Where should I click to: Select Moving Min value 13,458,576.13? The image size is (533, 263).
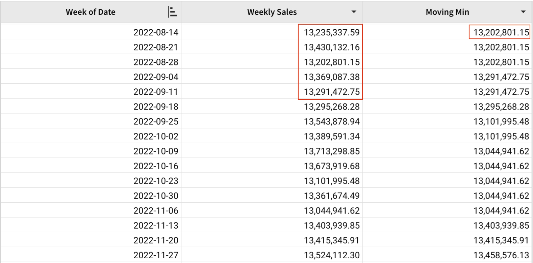point(501,255)
